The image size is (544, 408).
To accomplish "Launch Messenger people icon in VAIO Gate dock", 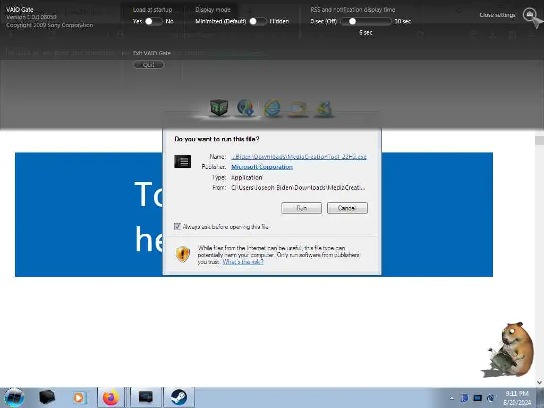I will pyautogui.click(x=325, y=108).
